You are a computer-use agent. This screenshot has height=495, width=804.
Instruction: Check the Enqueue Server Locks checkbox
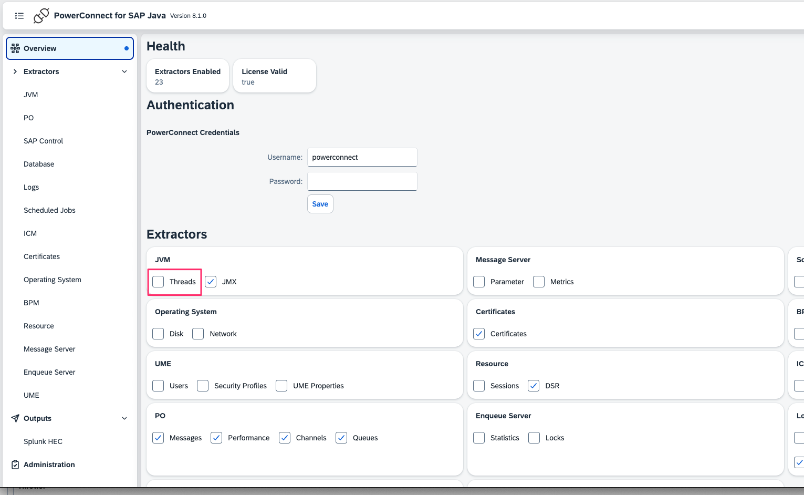pos(534,438)
